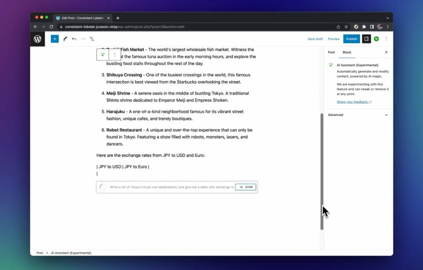Toggle the browser side panel
The width and height of the screenshot is (423, 270).
(372, 27)
